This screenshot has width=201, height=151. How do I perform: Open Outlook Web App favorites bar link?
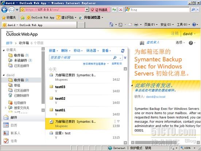coord(41,17)
